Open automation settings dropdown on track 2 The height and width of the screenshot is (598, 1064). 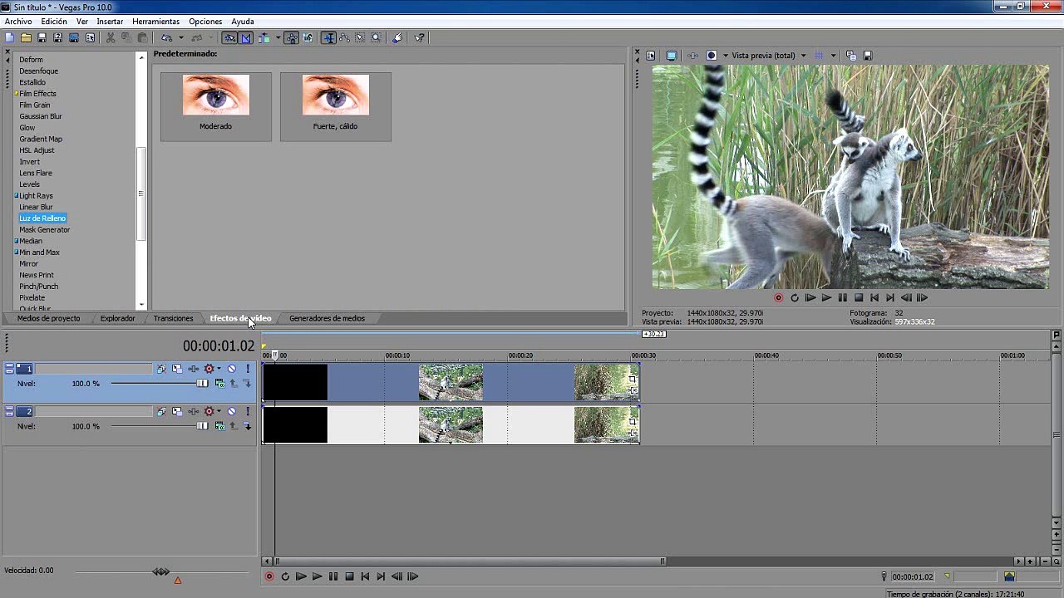(x=219, y=411)
